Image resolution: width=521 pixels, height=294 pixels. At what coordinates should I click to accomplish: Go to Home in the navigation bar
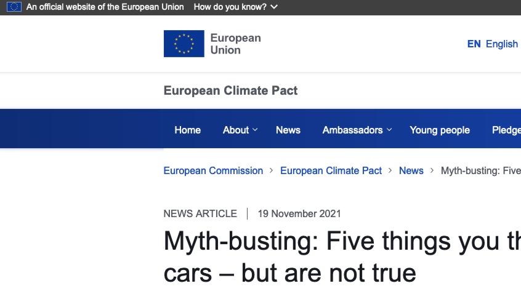tap(187, 130)
